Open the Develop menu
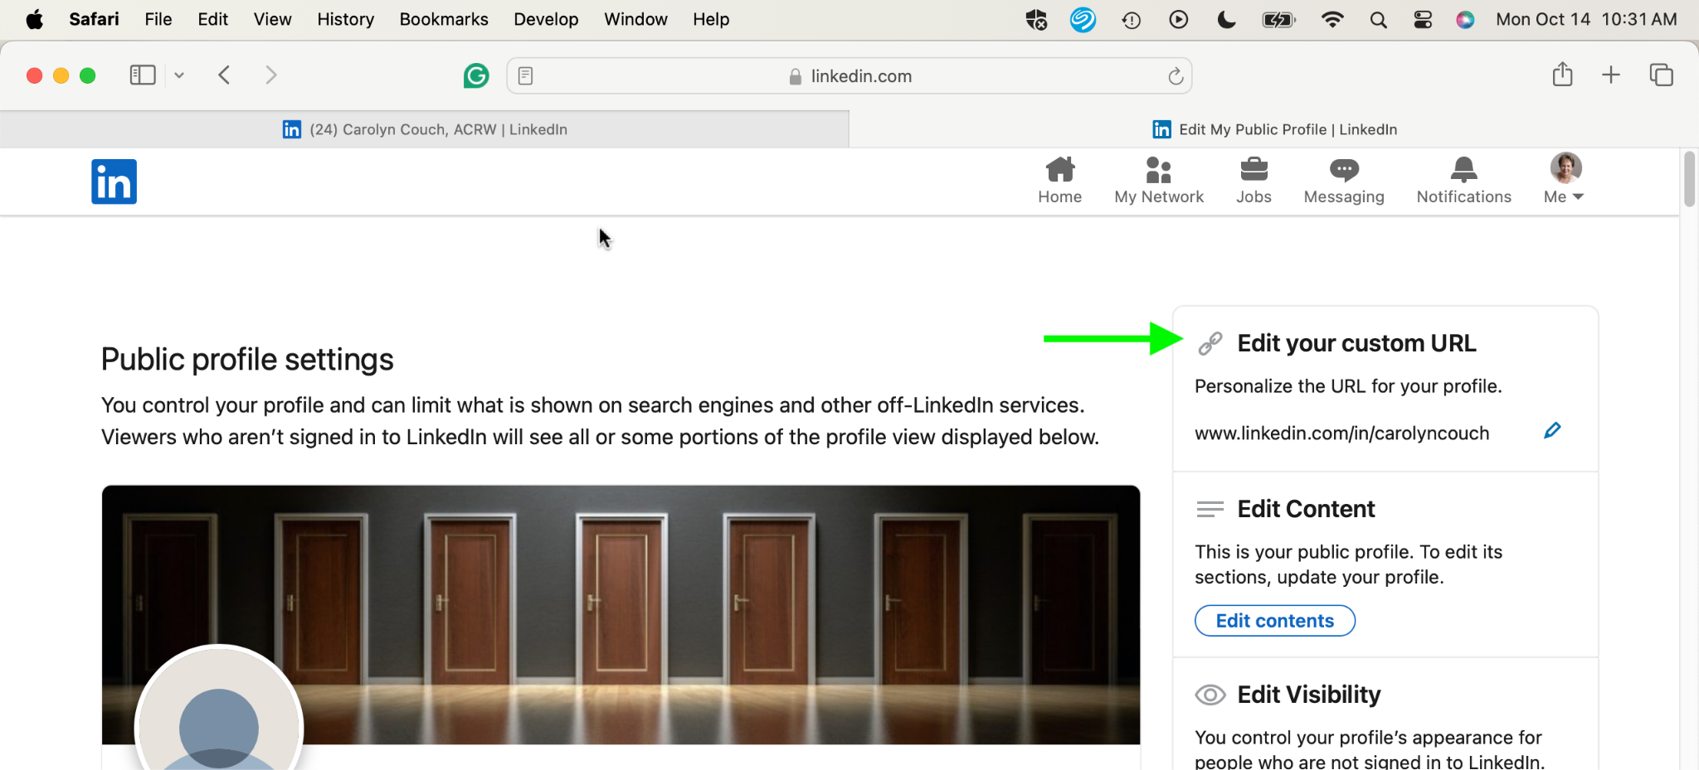The image size is (1699, 770). tap(546, 19)
